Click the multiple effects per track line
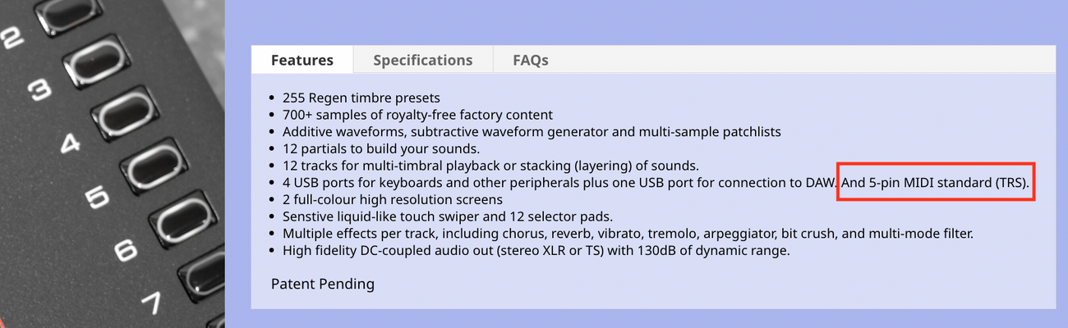 [628, 234]
